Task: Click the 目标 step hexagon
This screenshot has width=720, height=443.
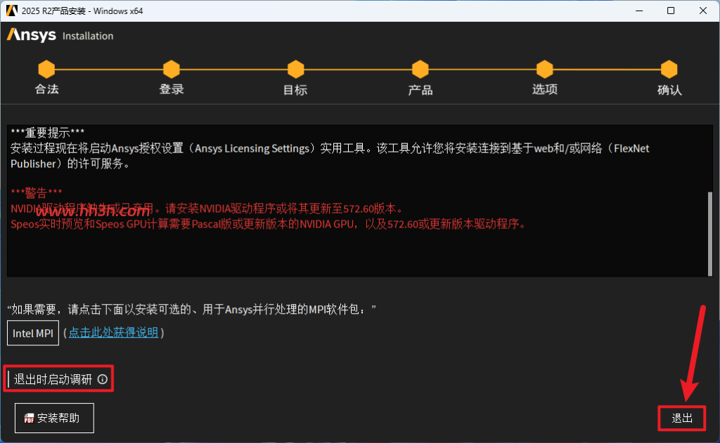Action: click(296, 70)
